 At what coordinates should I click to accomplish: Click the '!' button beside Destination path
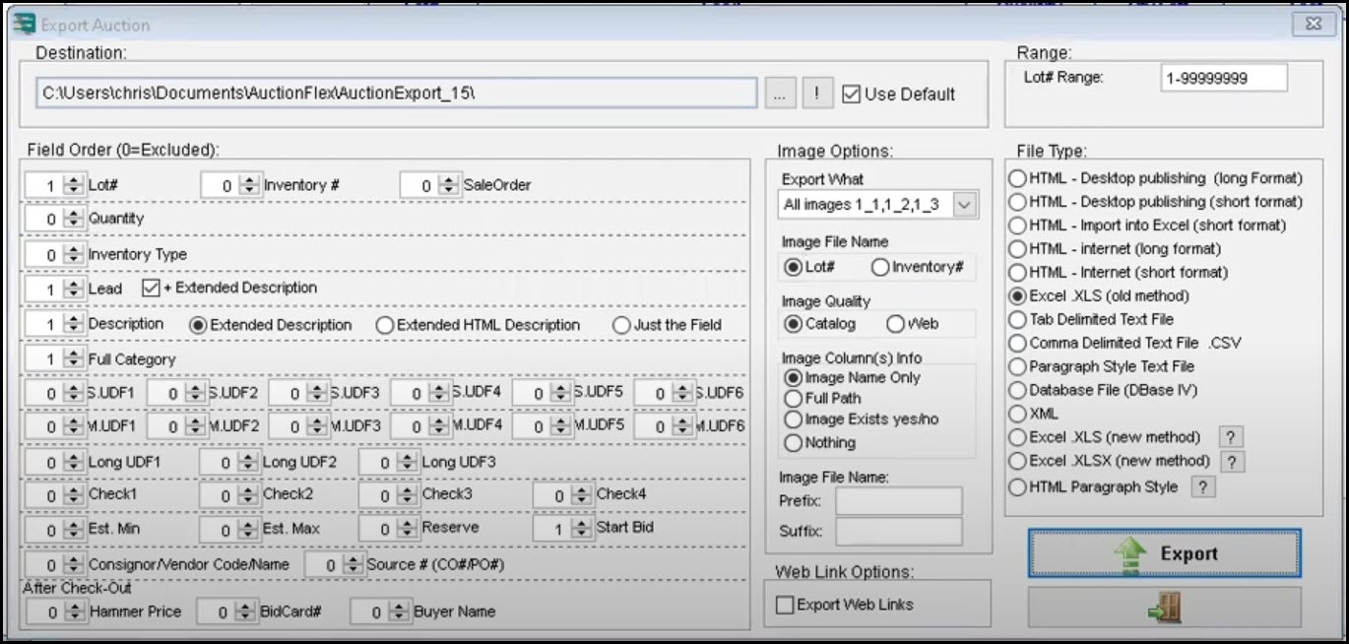click(817, 94)
